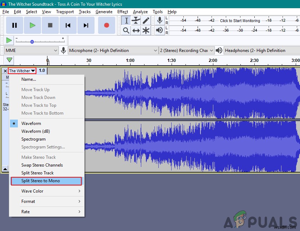Activate the Zoom magnifier tool

pyautogui.click(x=126, y=31)
